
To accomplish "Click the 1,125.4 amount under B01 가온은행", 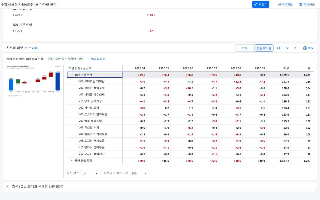I will 17,31.
